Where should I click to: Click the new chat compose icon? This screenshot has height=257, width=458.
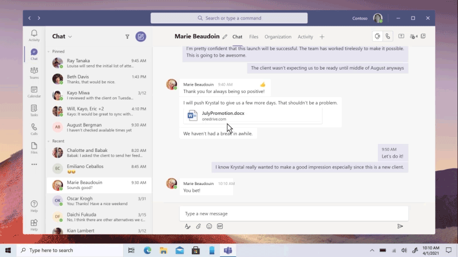[140, 37]
